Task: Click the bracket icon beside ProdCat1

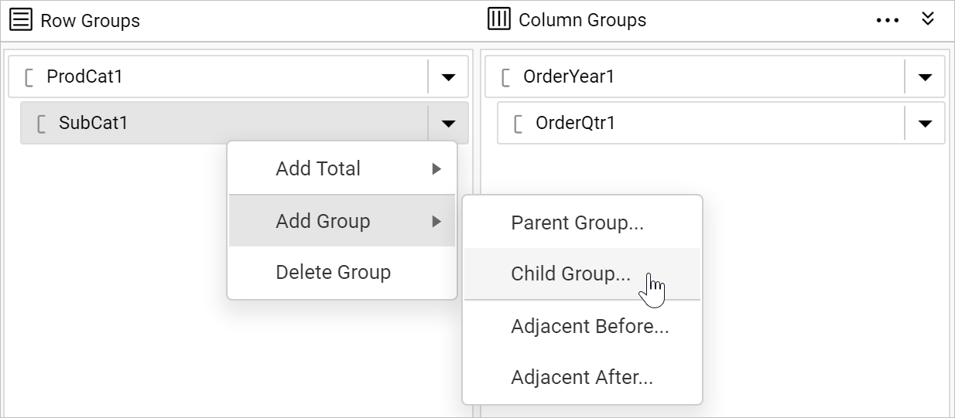Action: 29,77
